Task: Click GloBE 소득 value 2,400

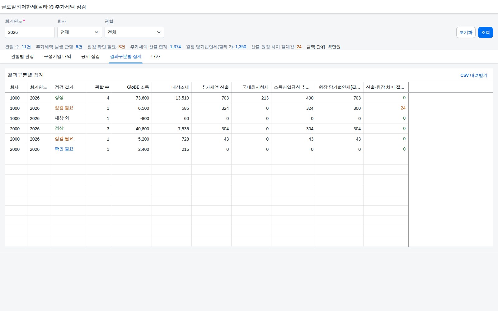Action: (143, 149)
